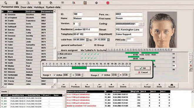Click personnel list scroll-up arrow
194x108 pixels.
tap(54, 12)
